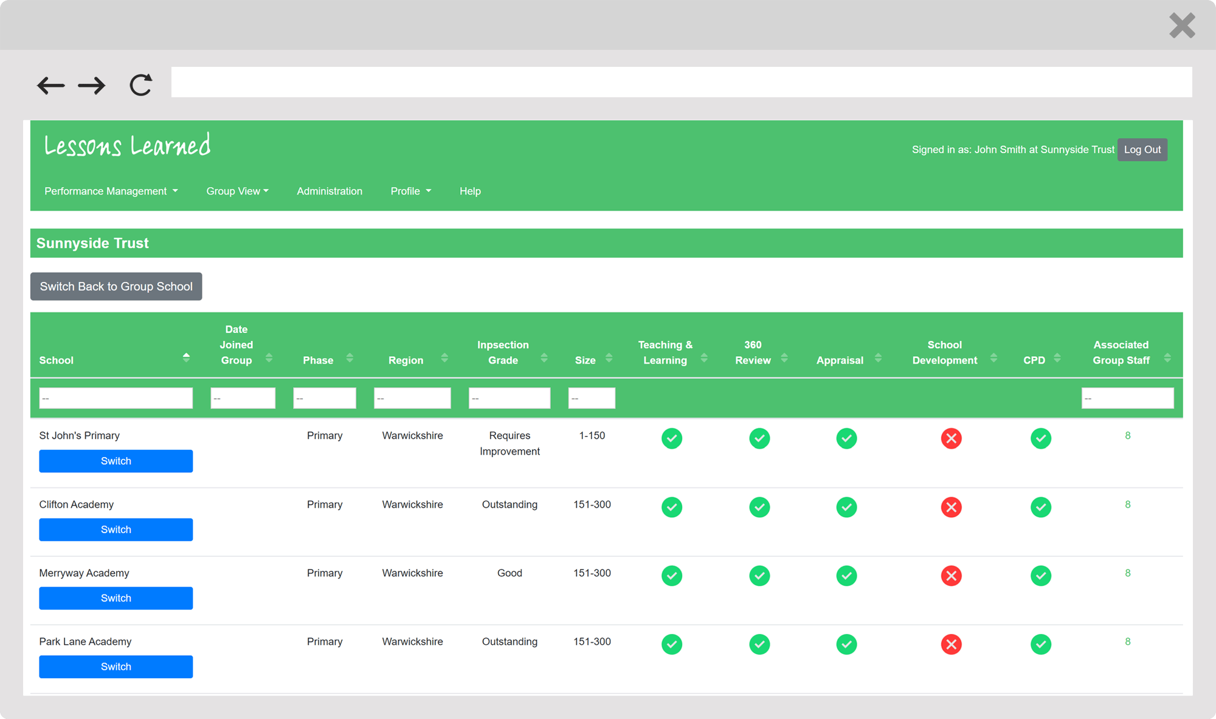Screen dimensions: 1216x719
Task: Click St John's Primary 360 Review checkmark
Action: click(759, 438)
